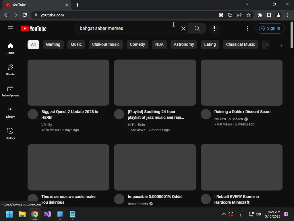
Task: Go back in the browser
Action: click(x=6, y=15)
